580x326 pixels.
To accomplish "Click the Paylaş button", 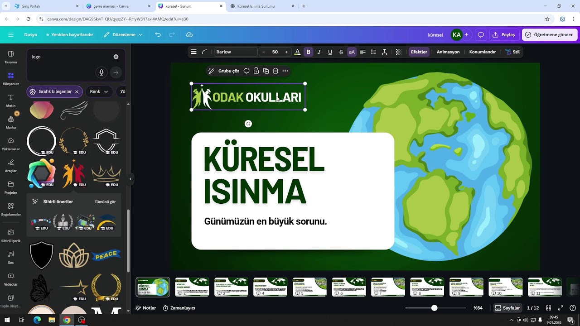I will click(503, 34).
